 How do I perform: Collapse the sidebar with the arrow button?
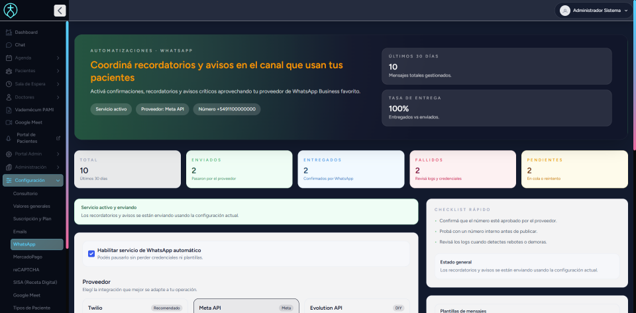60,11
